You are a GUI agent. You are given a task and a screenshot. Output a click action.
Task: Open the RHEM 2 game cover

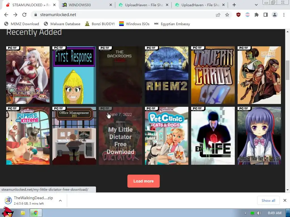click(167, 75)
